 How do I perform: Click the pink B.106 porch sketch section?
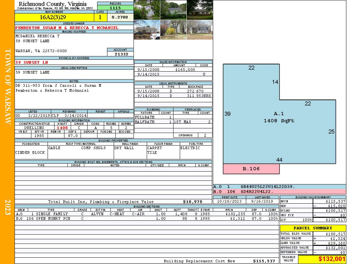(251, 169)
